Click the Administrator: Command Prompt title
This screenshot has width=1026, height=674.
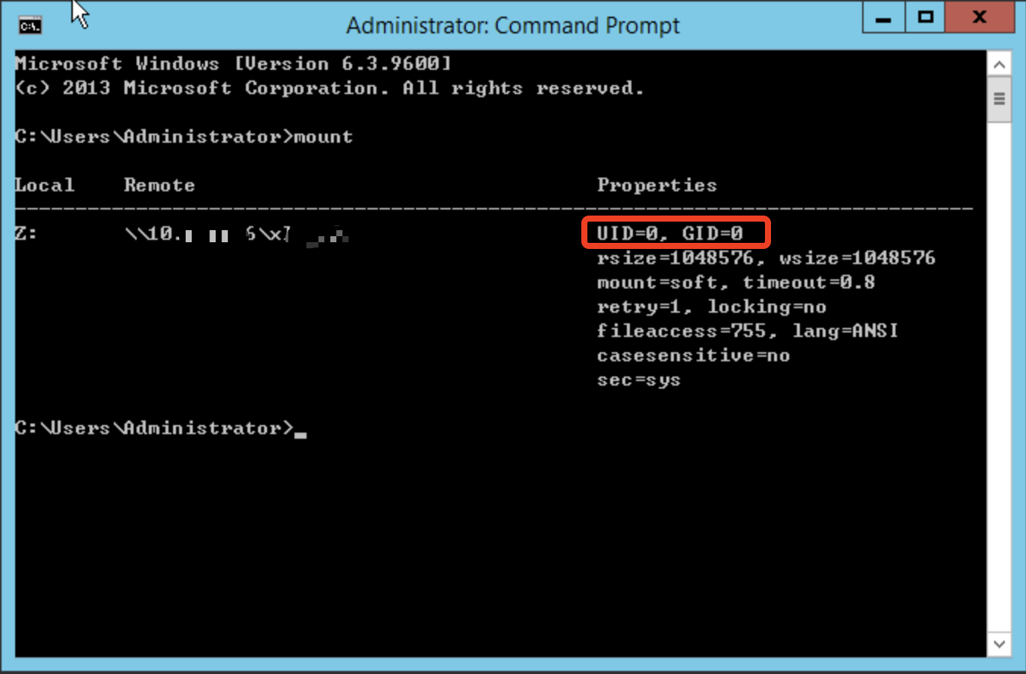512,25
